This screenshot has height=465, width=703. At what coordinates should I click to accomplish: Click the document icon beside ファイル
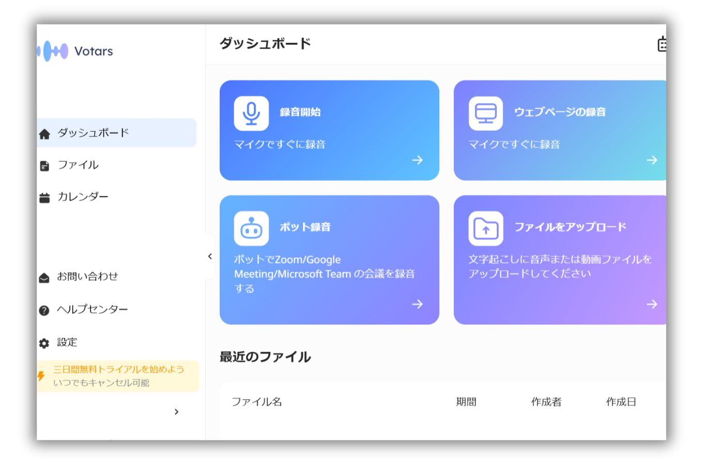(44, 166)
